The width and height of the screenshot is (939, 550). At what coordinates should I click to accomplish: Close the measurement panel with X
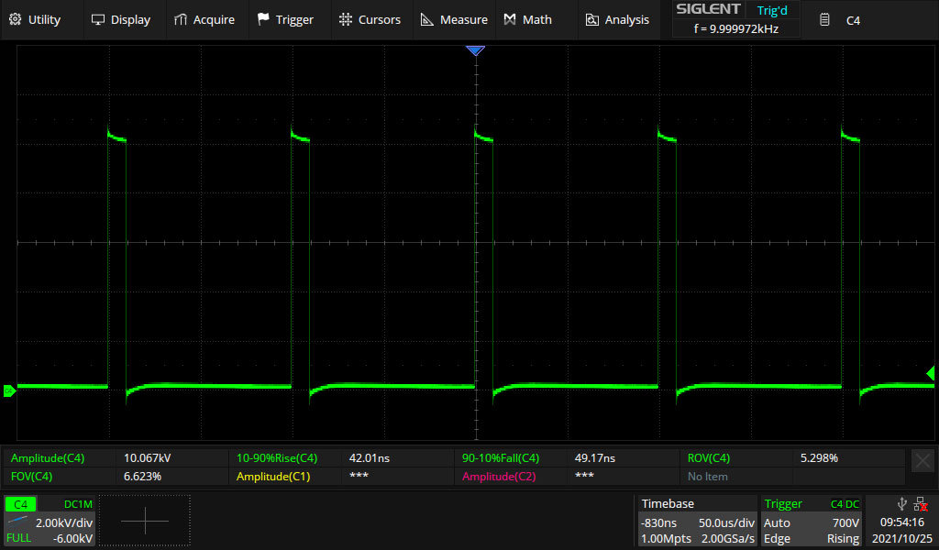922,460
